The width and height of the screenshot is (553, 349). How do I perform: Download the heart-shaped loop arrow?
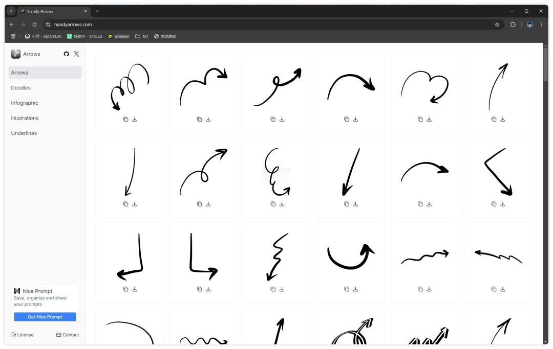(429, 119)
